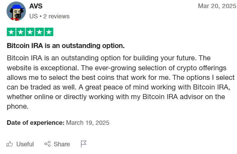Click the review body paragraph text
Screen dimensions: 237x154
[121, 82]
